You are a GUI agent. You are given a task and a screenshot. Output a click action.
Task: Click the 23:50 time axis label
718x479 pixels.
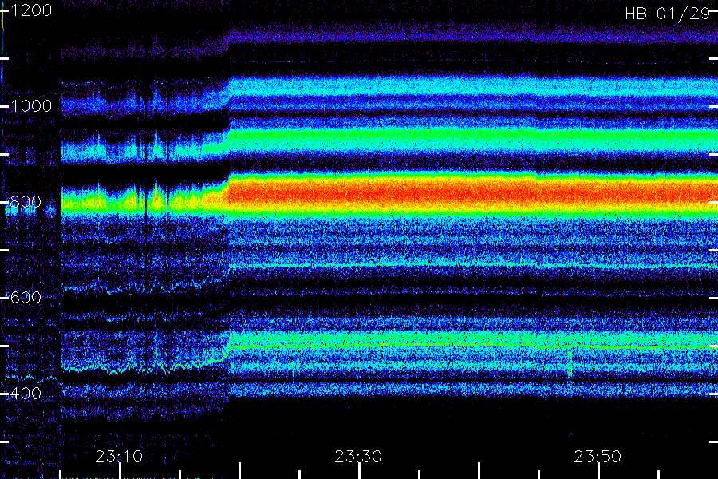click(598, 457)
